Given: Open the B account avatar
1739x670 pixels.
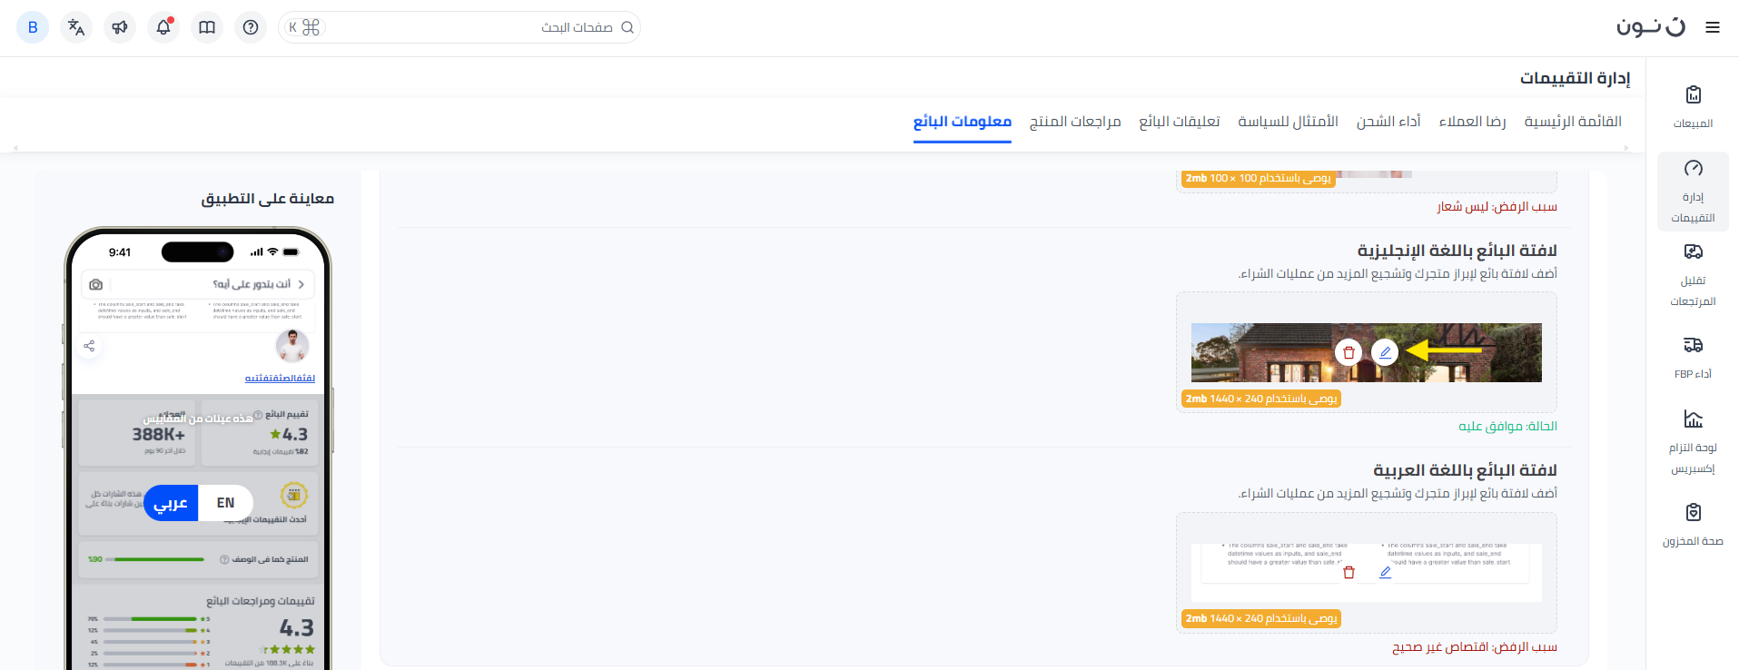Looking at the screenshot, I should (x=33, y=27).
